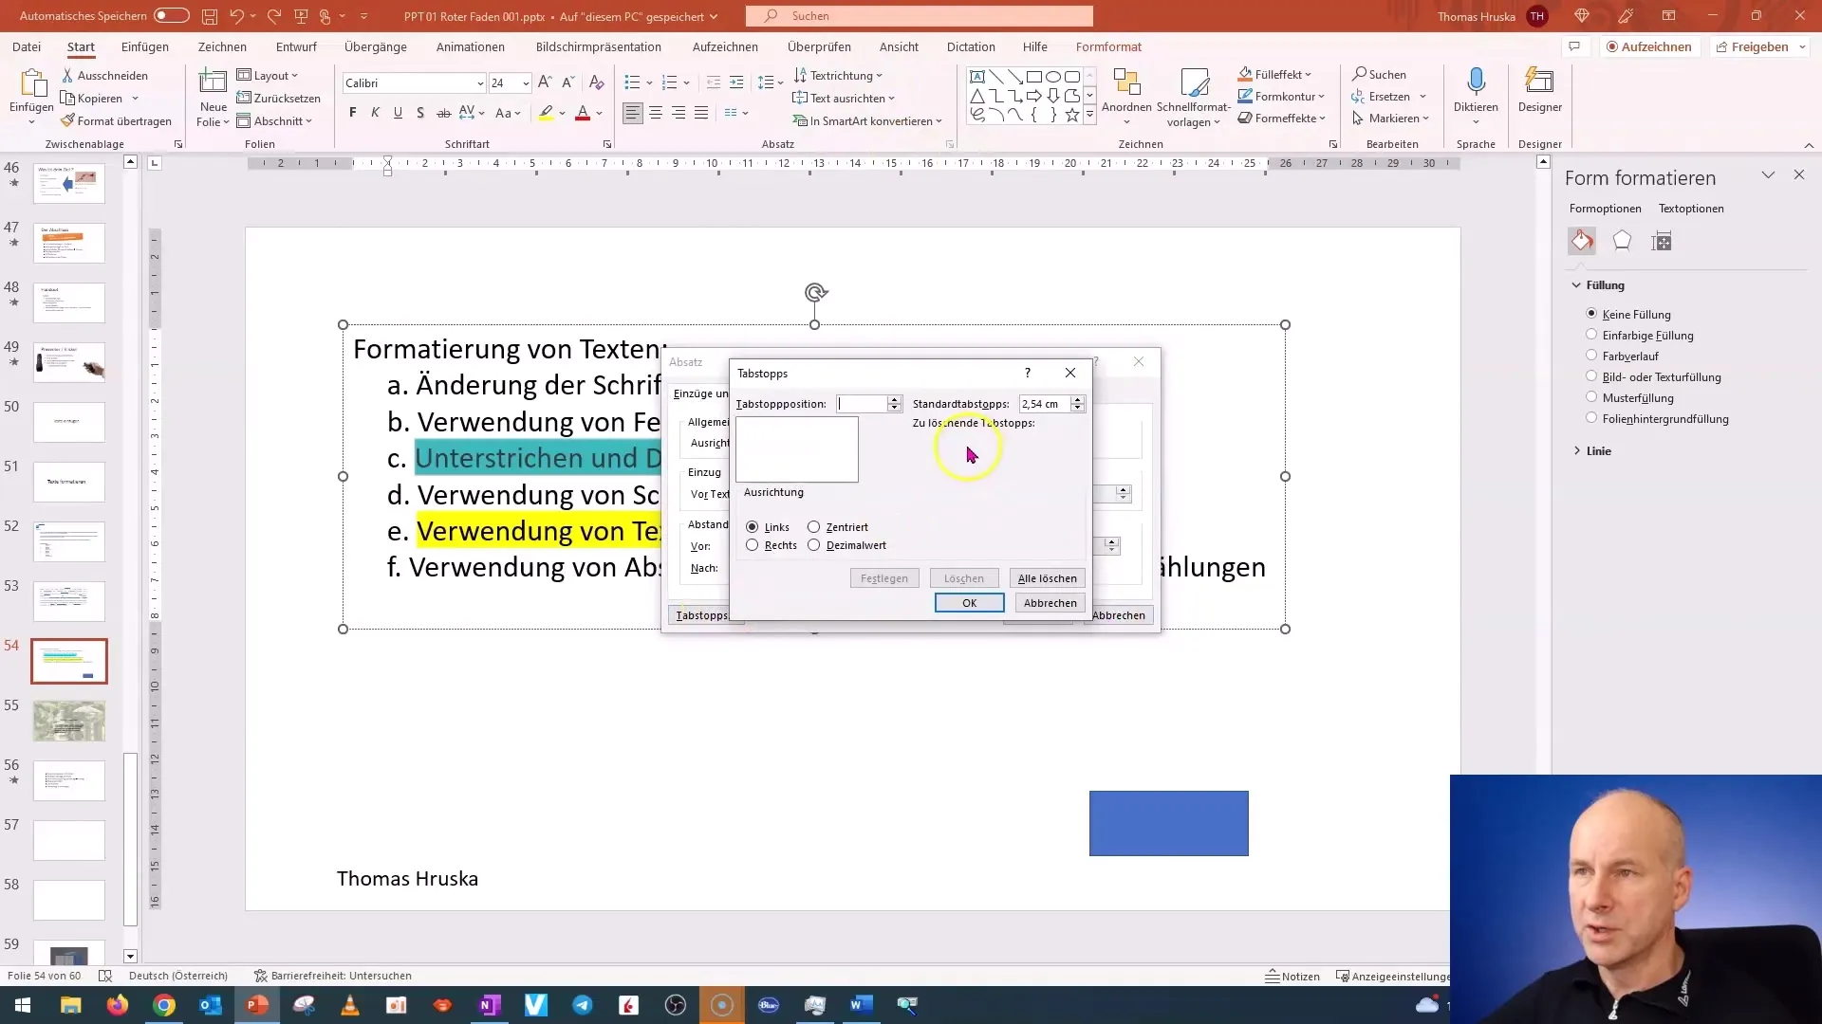Open Textrichtung dropdown
This screenshot has height=1024, width=1822.
838,75
